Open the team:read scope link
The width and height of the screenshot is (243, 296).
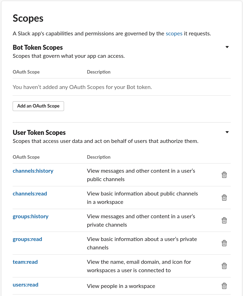(x=25, y=262)
